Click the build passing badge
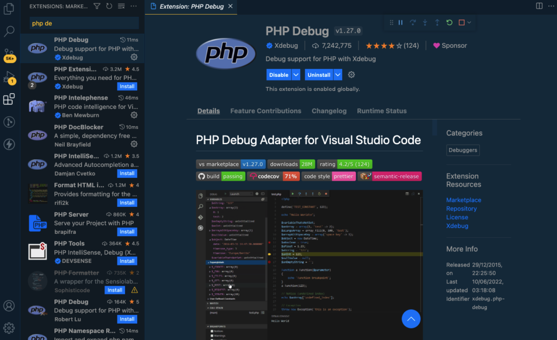 pyautogui.click(x=221, y=176)
